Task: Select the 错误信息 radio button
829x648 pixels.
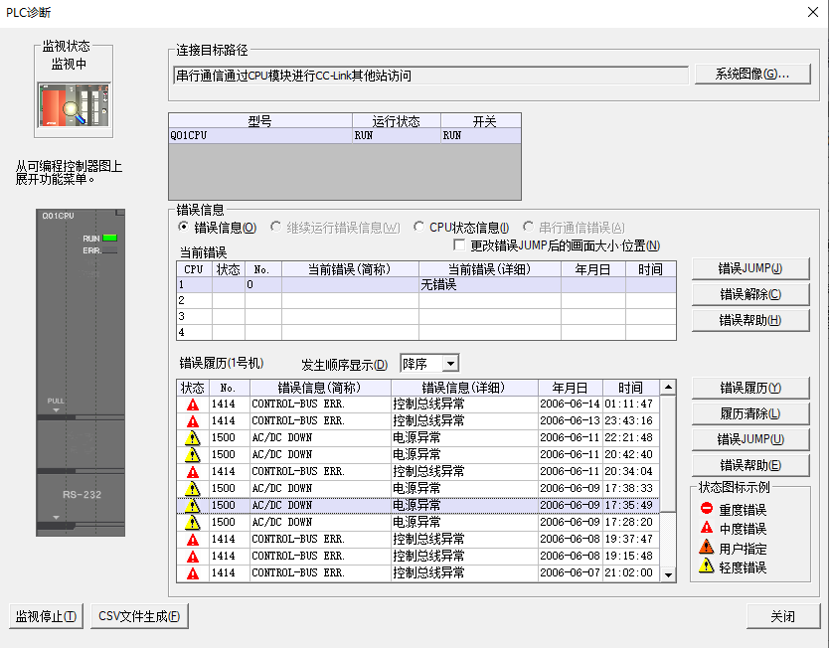Action: click(x=184, y=227)
